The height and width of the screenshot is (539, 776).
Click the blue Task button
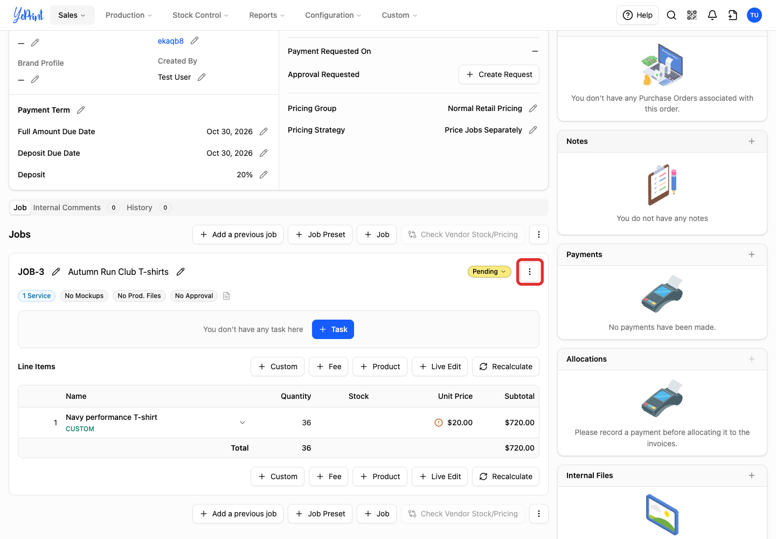pyautogui.click(x=333, y=329)
